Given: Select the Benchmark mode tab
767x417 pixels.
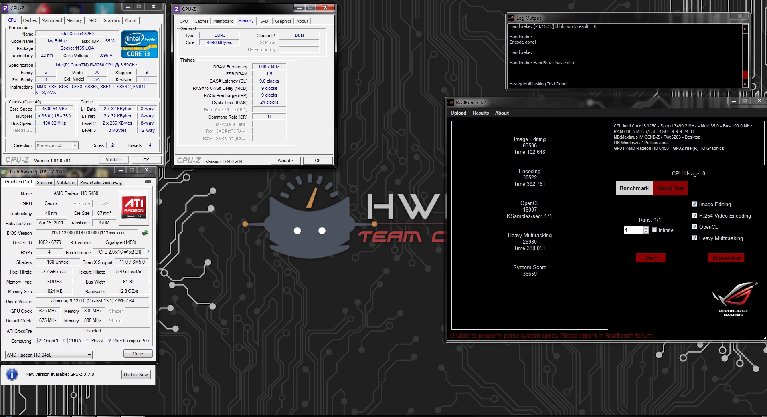Looking at the screenshot, I should tap(634, 188).
